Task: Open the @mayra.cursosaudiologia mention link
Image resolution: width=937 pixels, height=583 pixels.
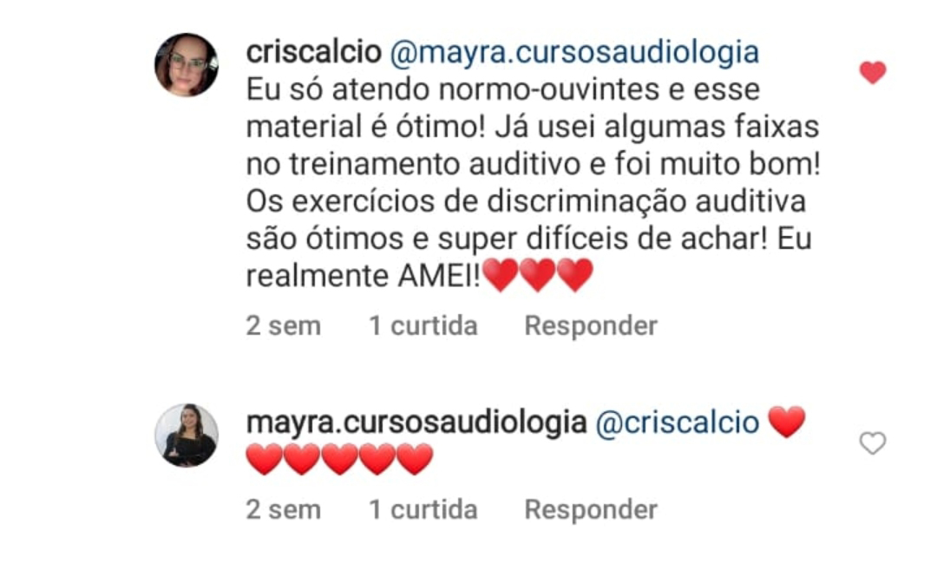Action: 574,53
